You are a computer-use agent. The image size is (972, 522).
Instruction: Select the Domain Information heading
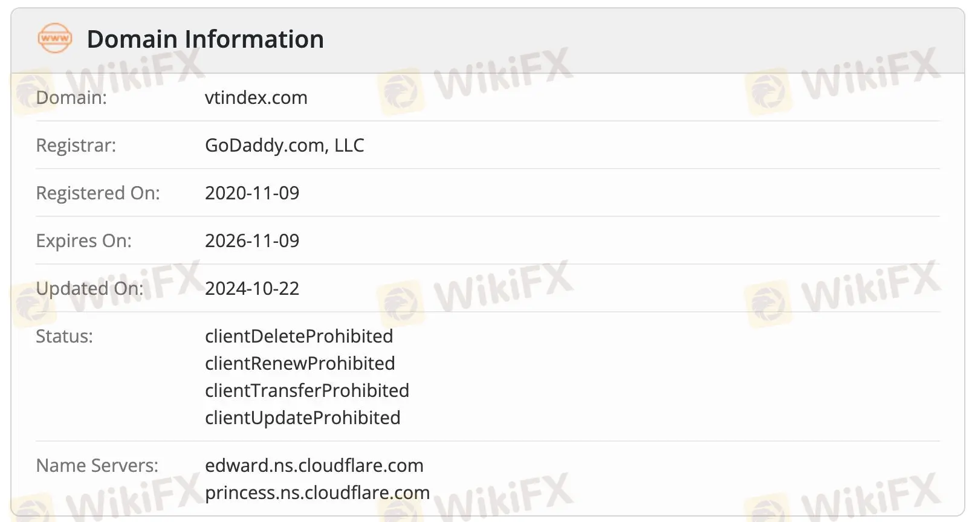(x=206, y=39)
